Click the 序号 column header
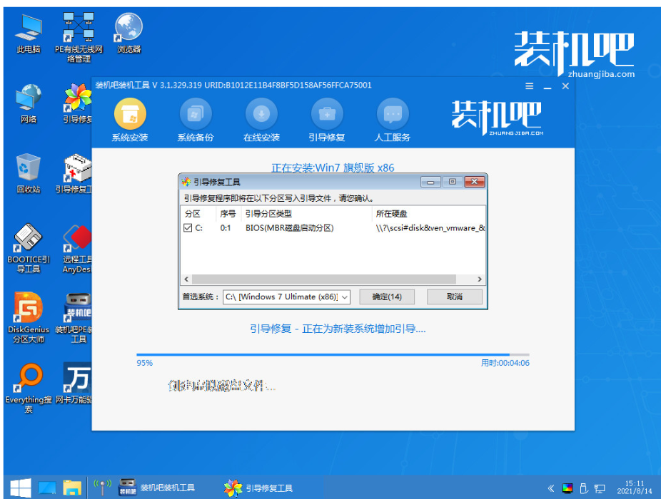Viewport: 661px width, 499px height. 228,213
